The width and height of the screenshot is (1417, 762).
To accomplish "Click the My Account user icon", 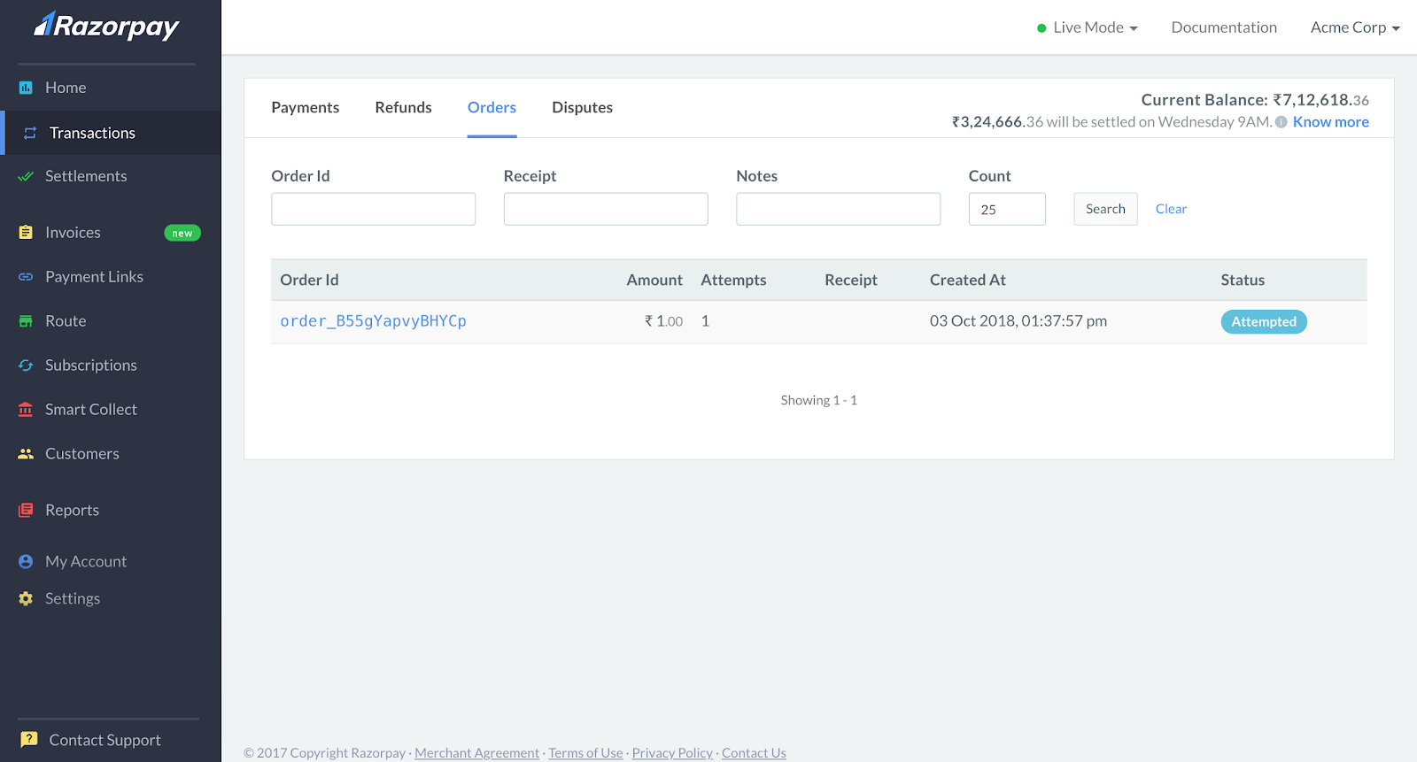I will [26, 561].
